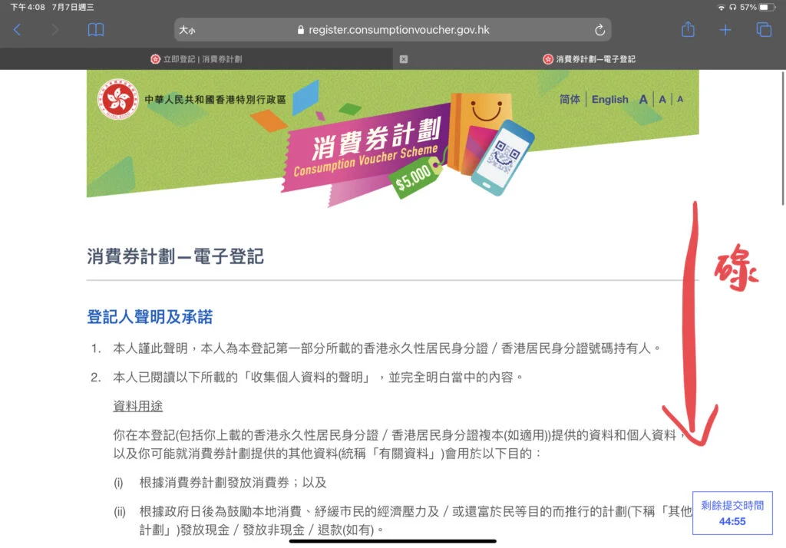Tap the address bar URL field
This screenshot has width=786, height=548.
point(398,30)
